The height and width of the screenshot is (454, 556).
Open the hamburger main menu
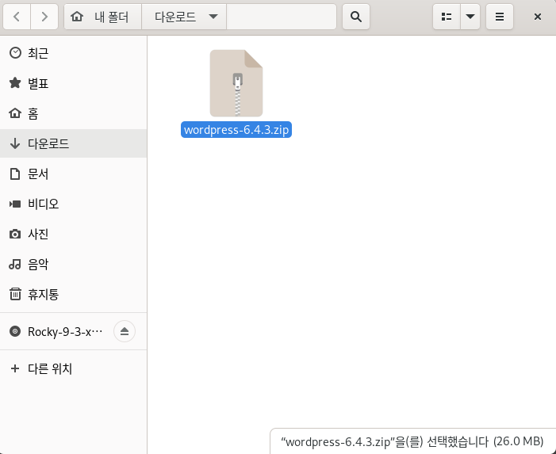click(x=500, y=17)
